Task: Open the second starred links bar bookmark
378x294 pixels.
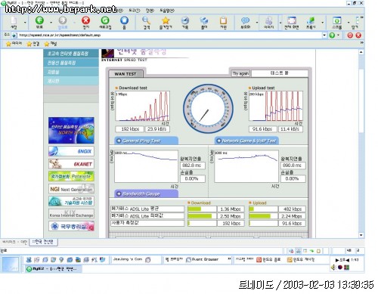Action: tap(33, 44)
